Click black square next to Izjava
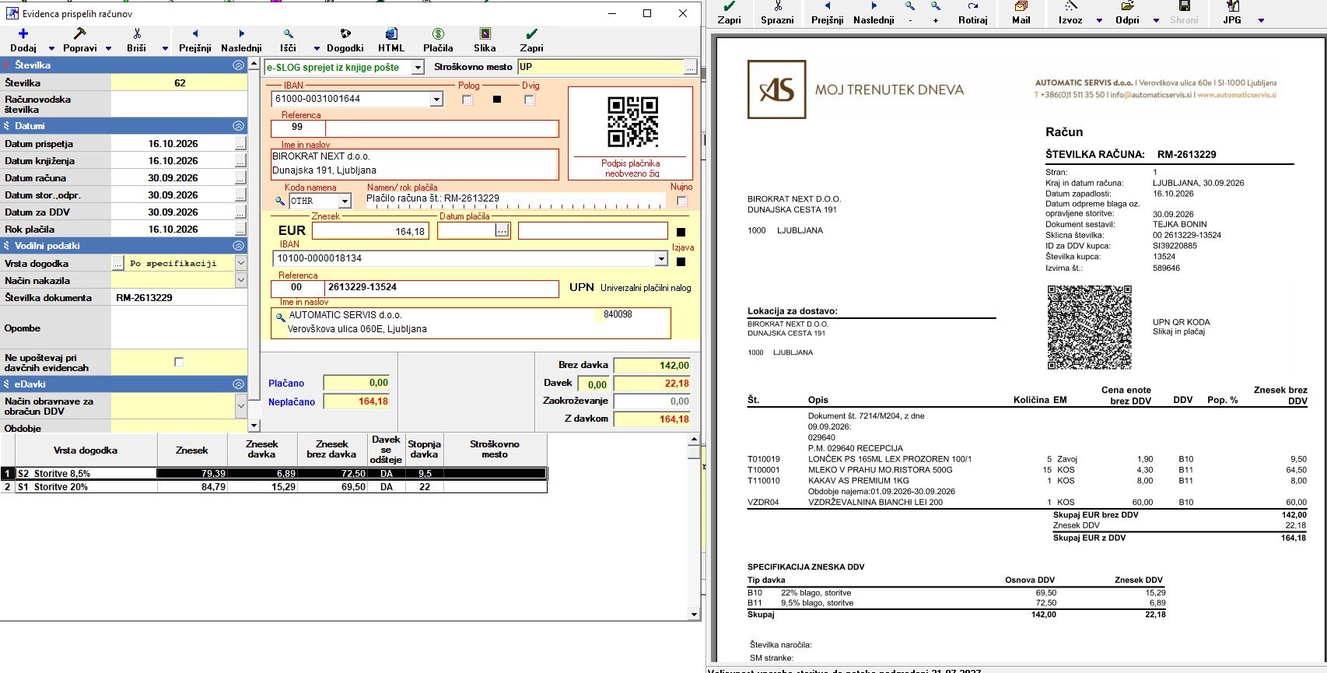This screenshot has height=673, width=1327. [x=681, y=262]
